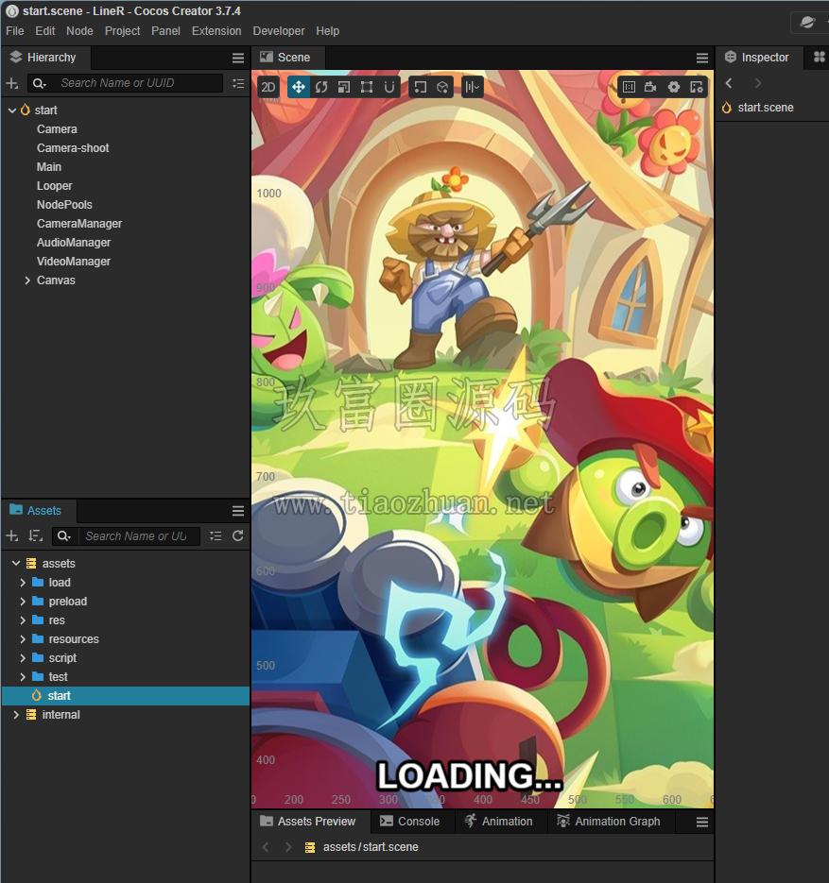Collapse all folders via Assets list icon
Image resolution: width=829 pixels, height=883 pixels.
[x=216, y=536]
